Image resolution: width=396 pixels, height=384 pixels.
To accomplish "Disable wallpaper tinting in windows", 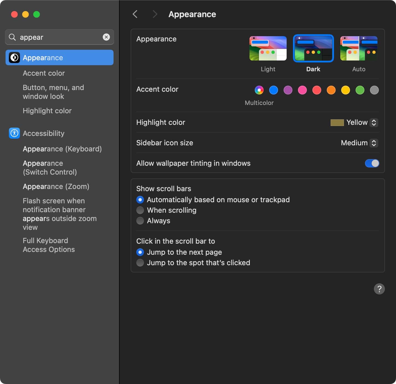I will (372, 163).
